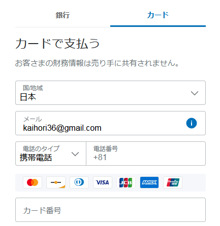The image size is (220, 226).
Task: Click the VISA card logo
Action: [103, 182]
